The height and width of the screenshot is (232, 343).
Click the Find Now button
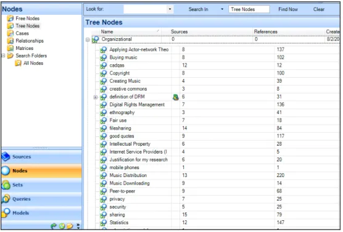pyautogui.click(x=288, y=9)
